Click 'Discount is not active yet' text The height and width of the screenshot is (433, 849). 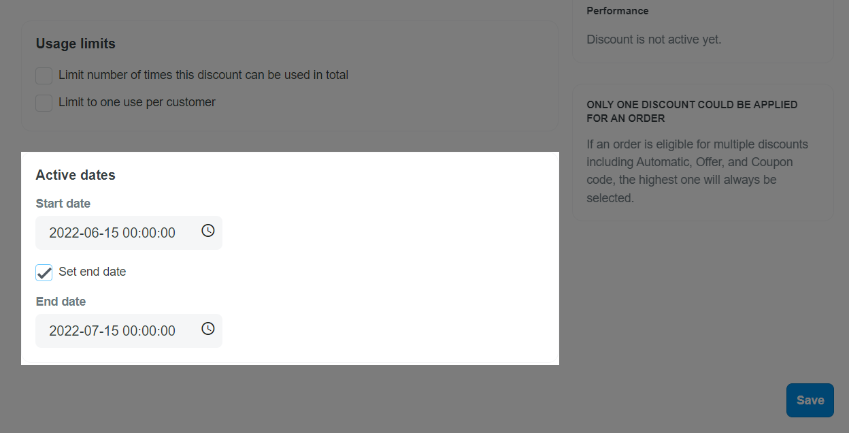coord(654,39)
